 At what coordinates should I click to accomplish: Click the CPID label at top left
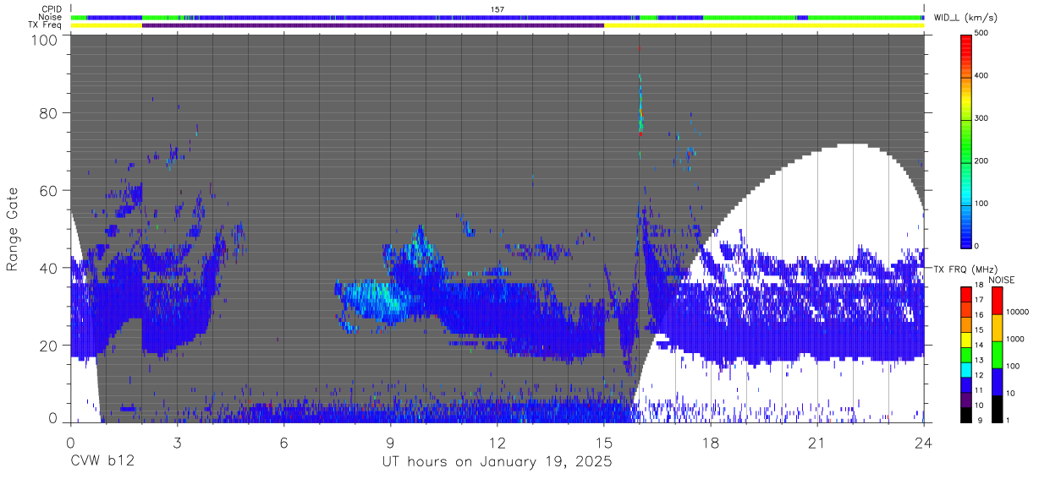pyautogui.click(x=52, y=9)
